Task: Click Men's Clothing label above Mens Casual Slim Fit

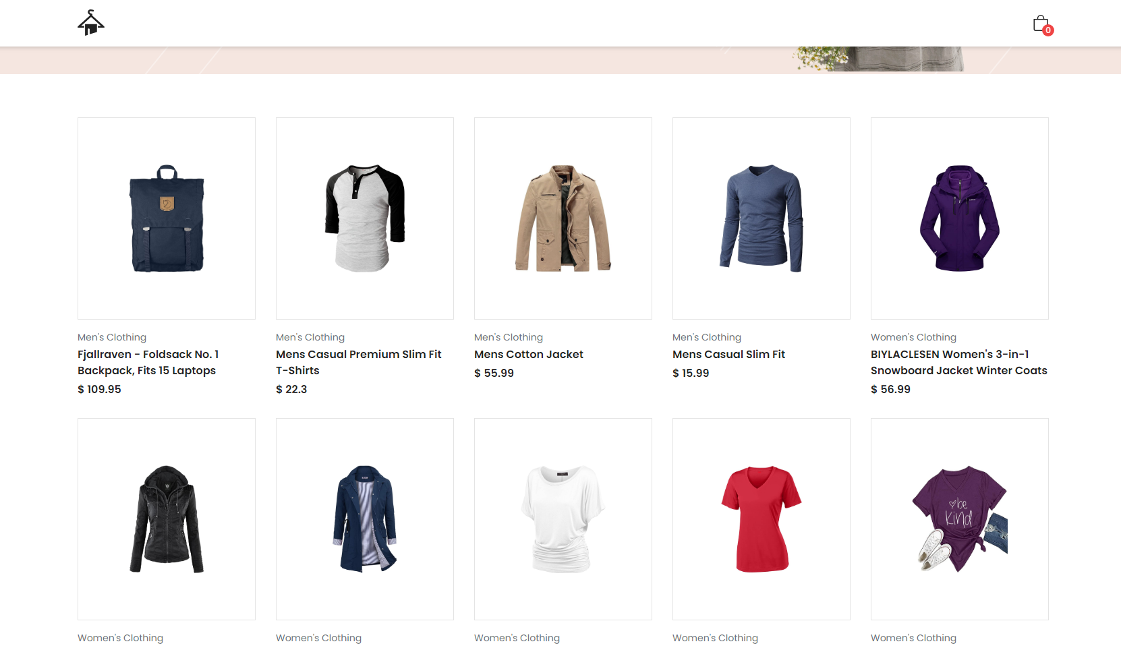Action: pyautogui.click(x=707, y=337)
